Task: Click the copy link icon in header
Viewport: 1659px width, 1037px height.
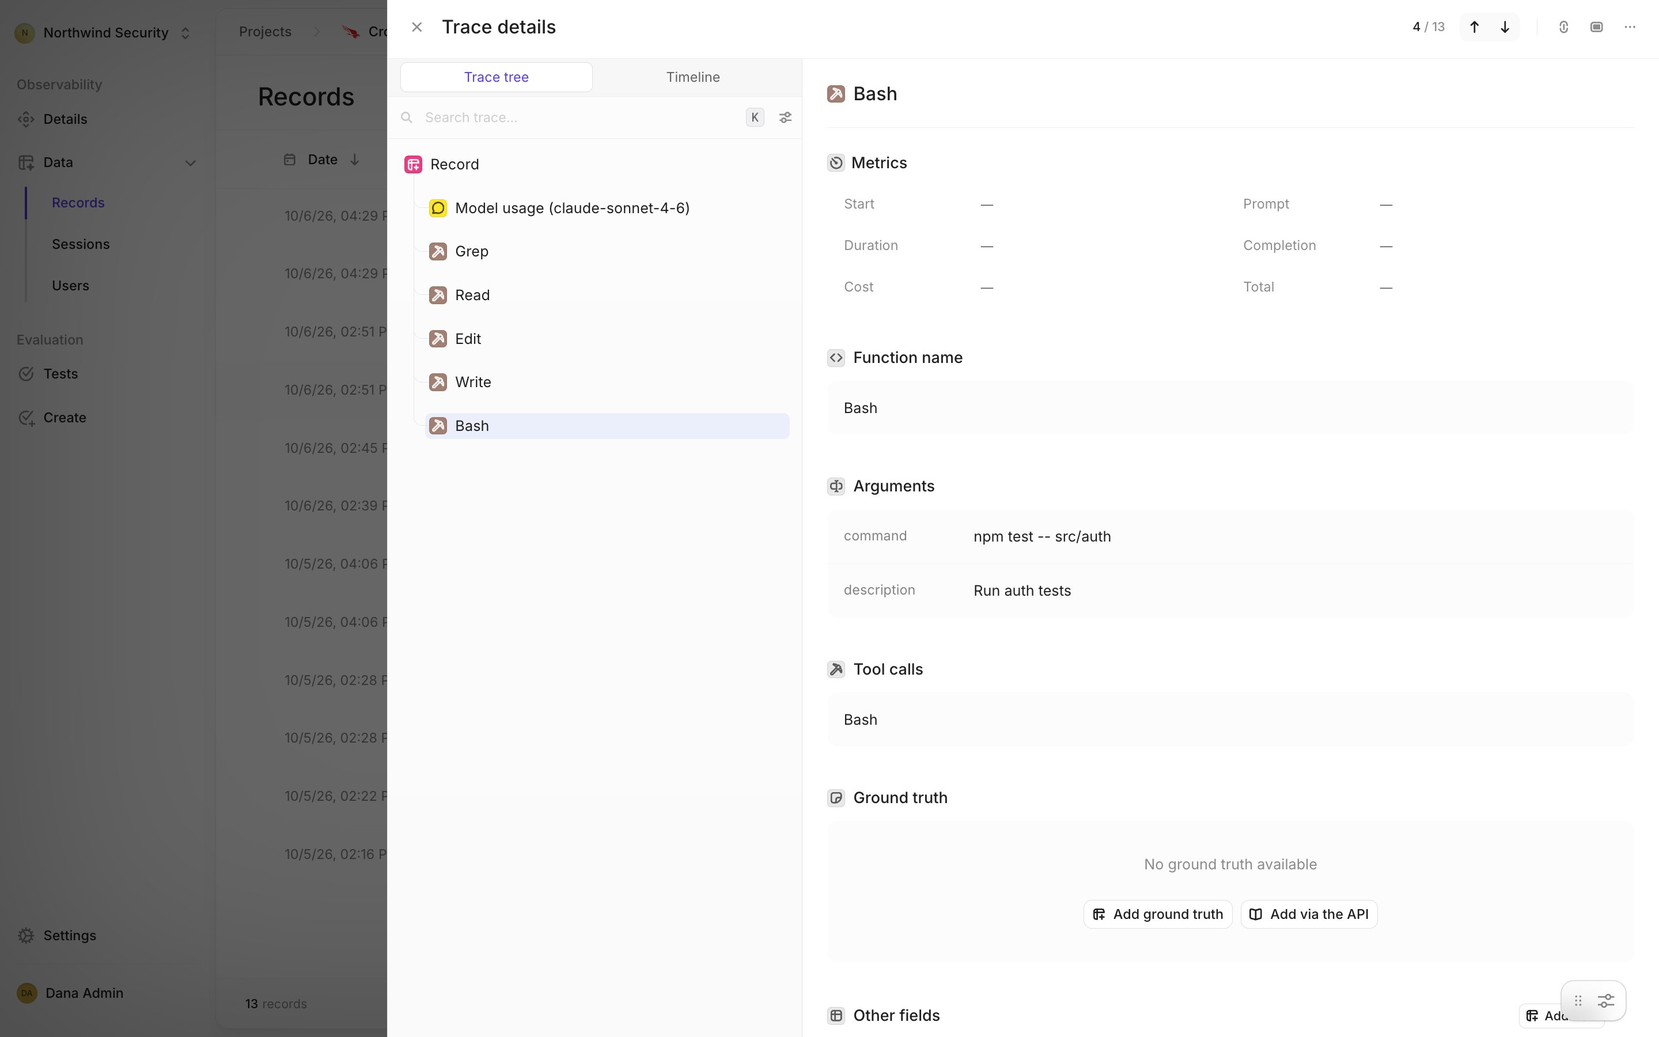Action: pyautogui.click(x=1564, y=28)
